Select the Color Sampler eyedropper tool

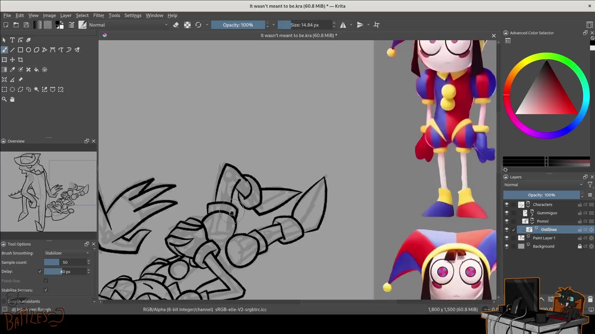click(x=12, y=70)
